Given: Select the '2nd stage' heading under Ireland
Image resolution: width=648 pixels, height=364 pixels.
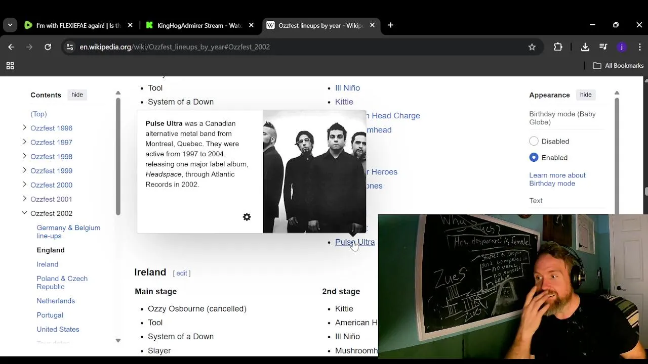Looking at the screenshot, I should coord(341,291).
